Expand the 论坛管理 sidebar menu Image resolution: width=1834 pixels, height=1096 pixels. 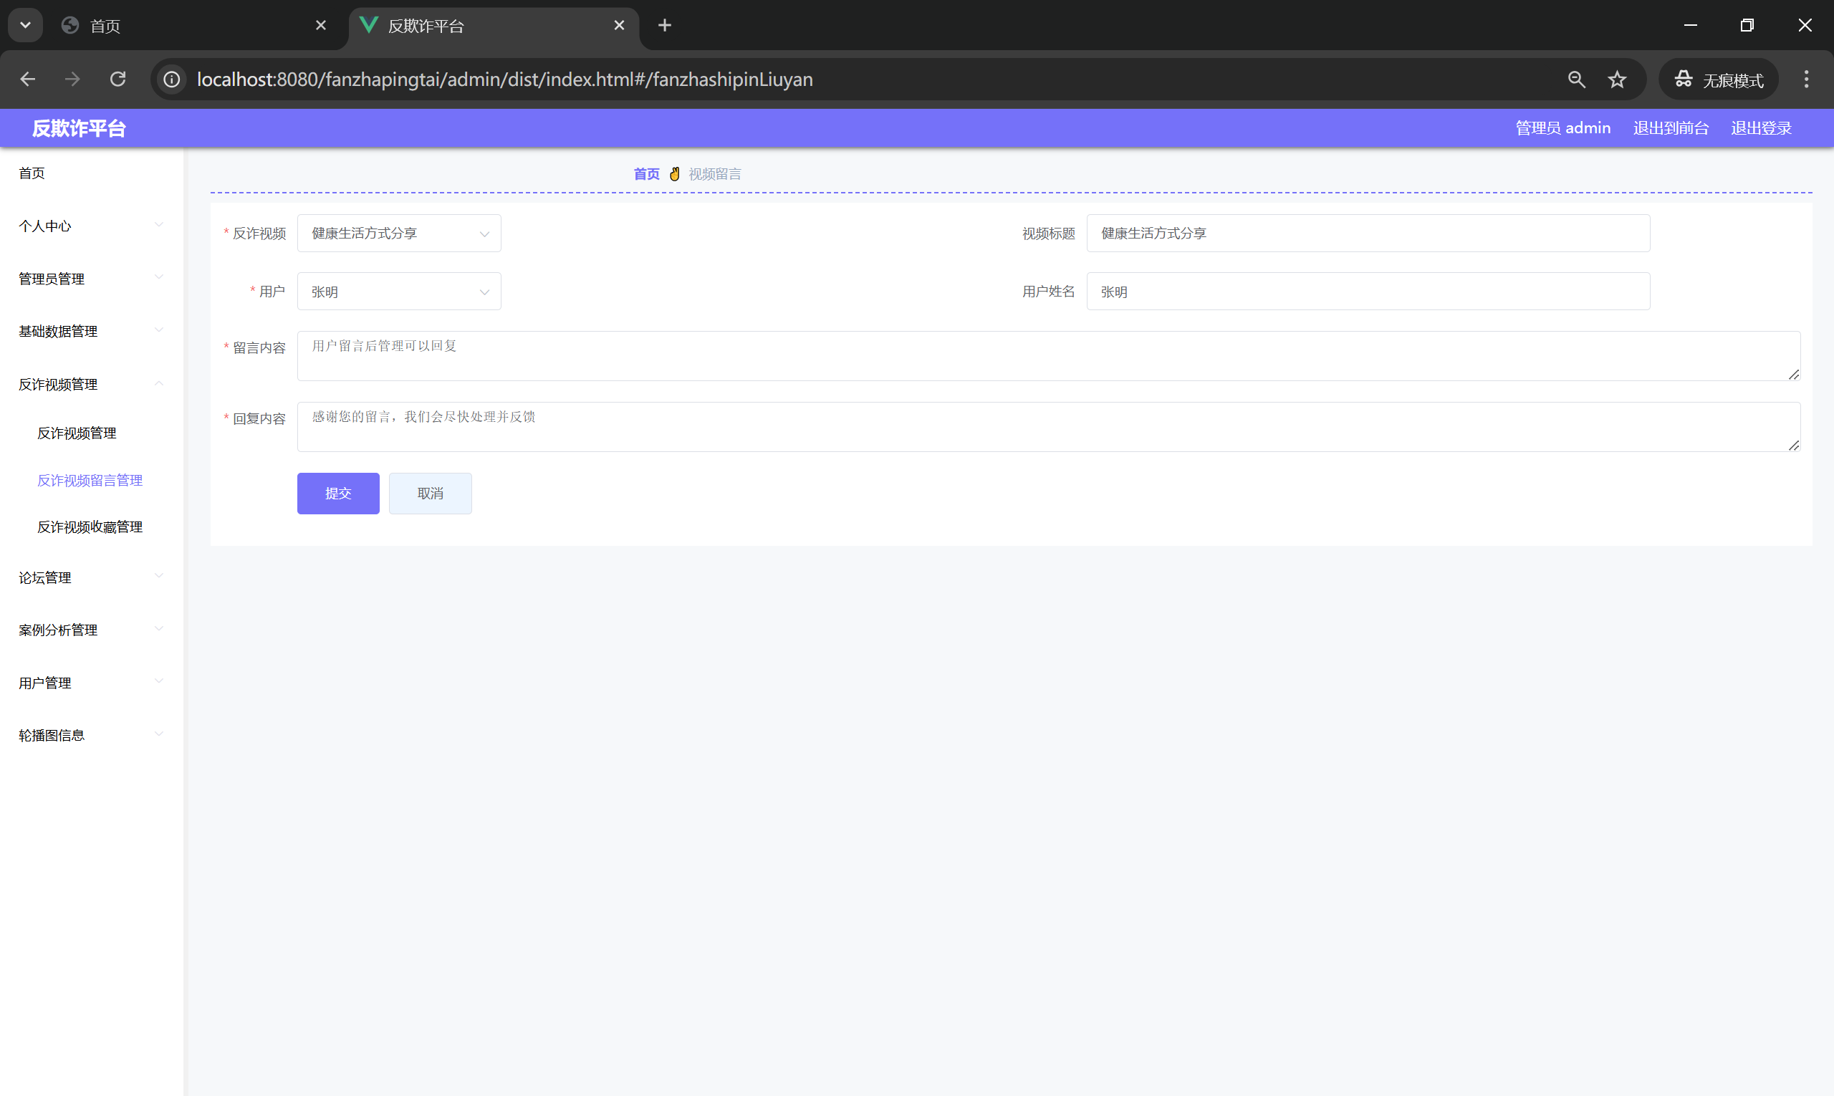tap(92, 577)
